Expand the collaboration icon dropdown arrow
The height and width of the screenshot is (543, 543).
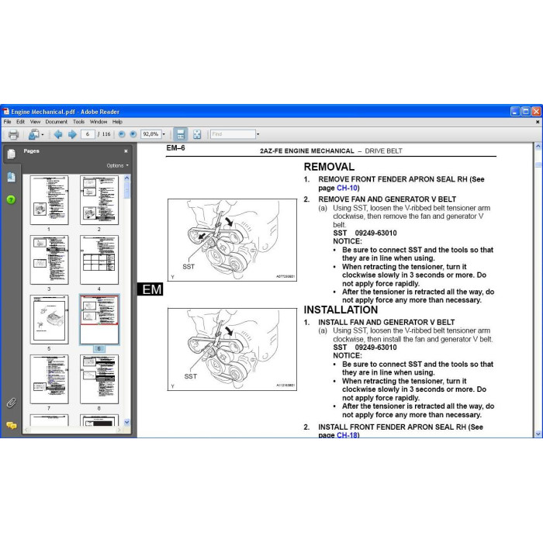(x=42, y=134)
